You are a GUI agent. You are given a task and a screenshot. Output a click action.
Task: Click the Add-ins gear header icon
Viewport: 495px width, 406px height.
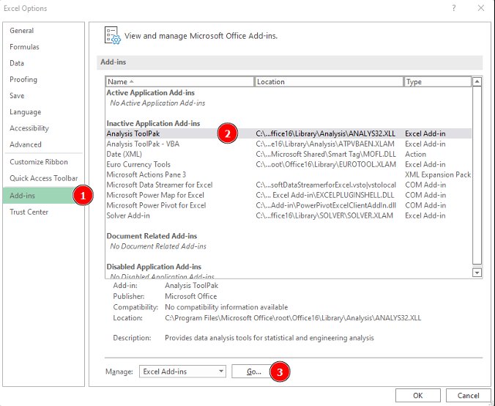tap(112, 35)
